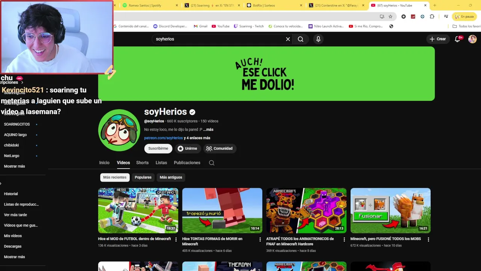The image size is (481, 271).
Task: Open the 'Todos los favoritos' folder
Action: (466, 26)
